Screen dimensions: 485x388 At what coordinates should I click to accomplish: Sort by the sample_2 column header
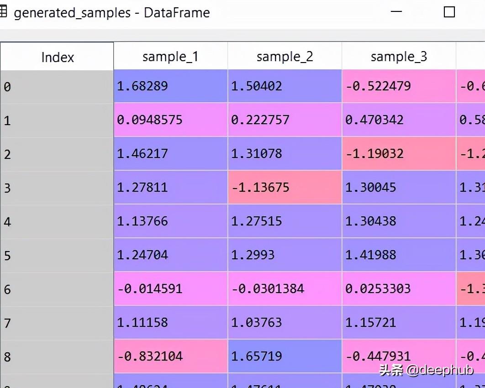285,57
